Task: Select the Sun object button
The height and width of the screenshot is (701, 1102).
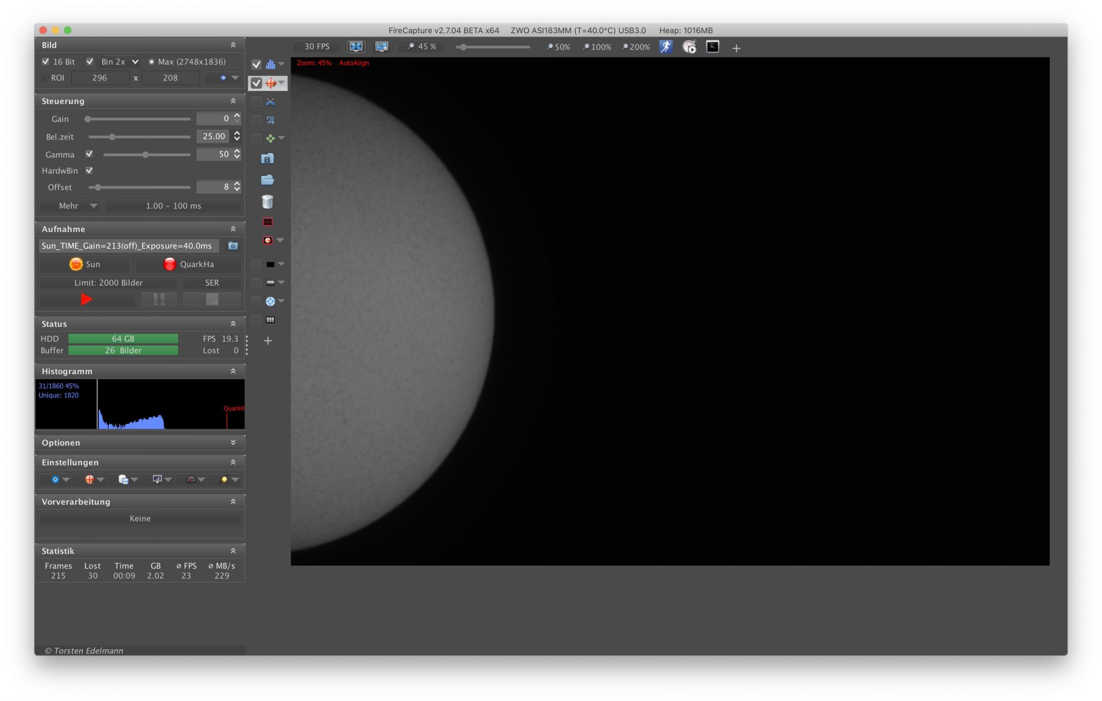Action: [x=84, y=264]
